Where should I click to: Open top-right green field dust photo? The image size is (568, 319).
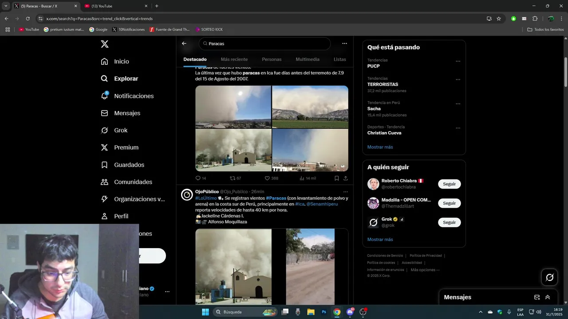click(x=310, y=107)
